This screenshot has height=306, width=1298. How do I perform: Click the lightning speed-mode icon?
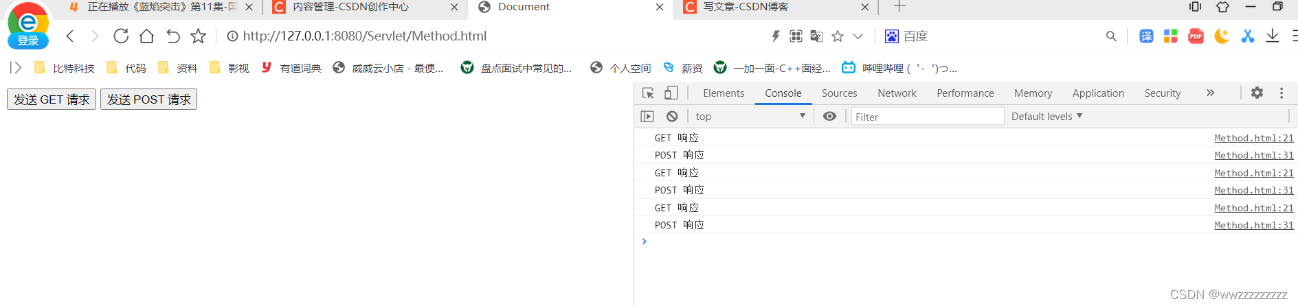click(776, 36)
